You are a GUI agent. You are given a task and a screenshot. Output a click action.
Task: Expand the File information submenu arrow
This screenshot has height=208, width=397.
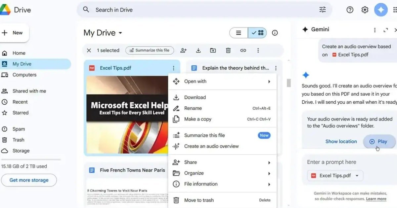pyautogui.click(x=269, y=184)
